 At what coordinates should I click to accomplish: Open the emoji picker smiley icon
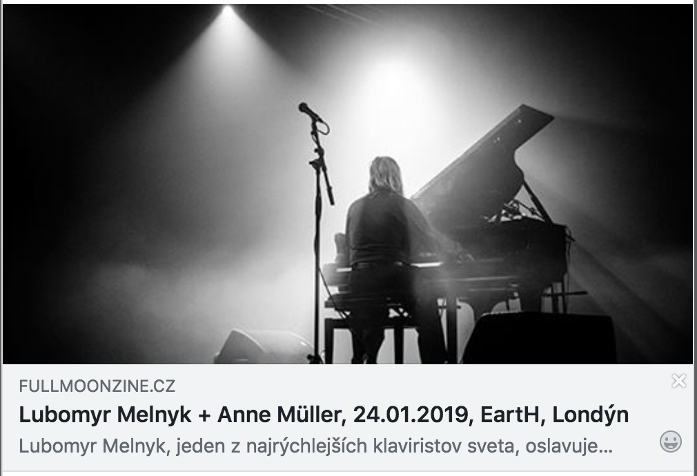pos(670,442)
